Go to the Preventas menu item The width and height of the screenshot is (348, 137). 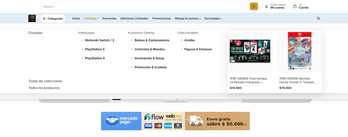click(x=109, y=18)
